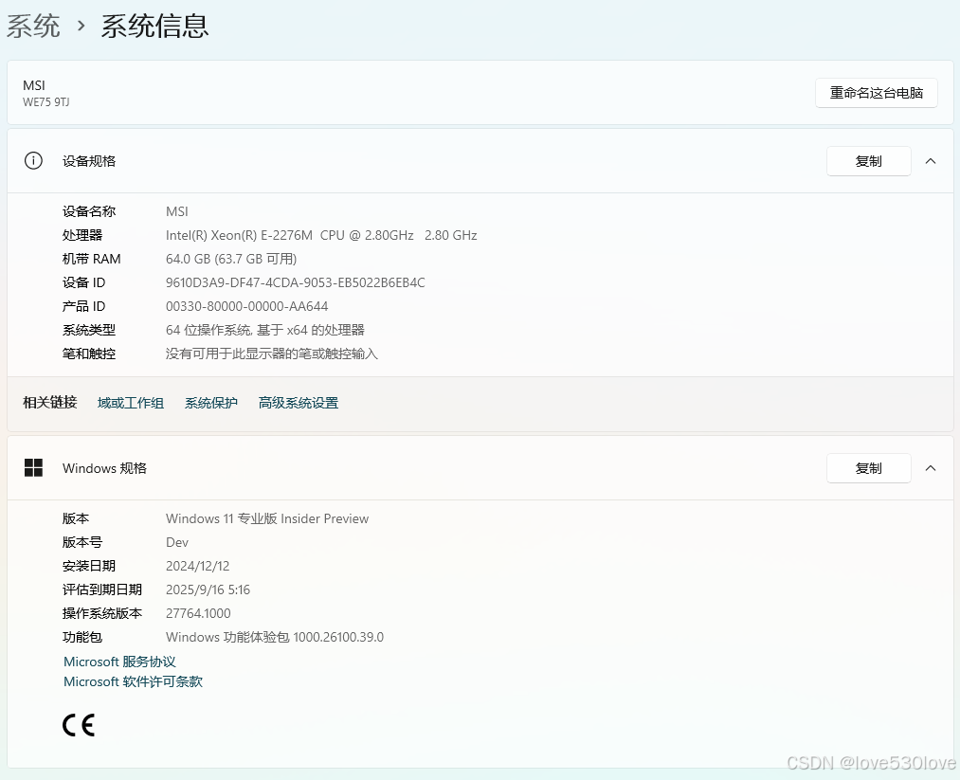The image size is (960, 780).
Task: Select the install date 2024/12/12
Action: tap(198, 567)
